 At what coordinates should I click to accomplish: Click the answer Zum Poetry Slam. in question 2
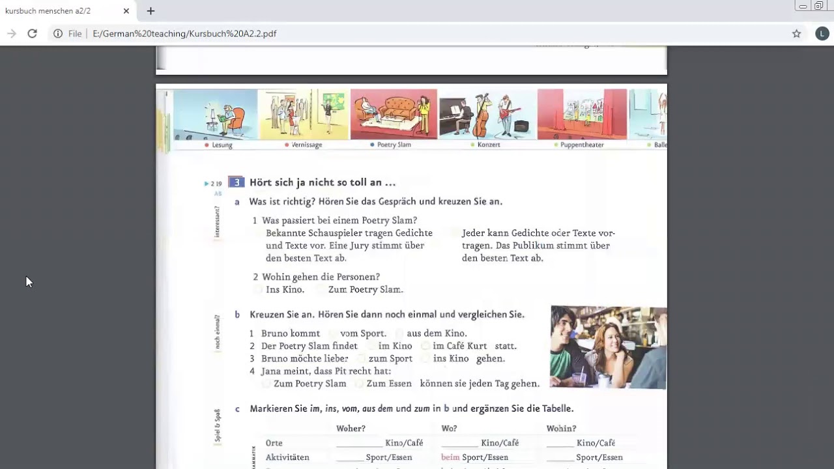366,289
